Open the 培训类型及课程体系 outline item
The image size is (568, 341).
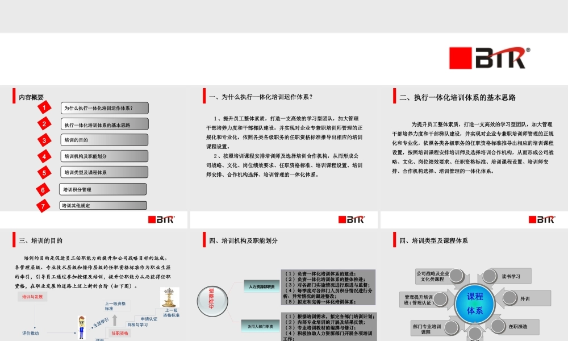(x=105, y=172)
